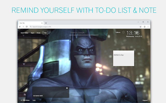Click the 13:16 clock display
The width and height of the screenshot is (166, 103).
pyautogui.click(x=133, y=33)
